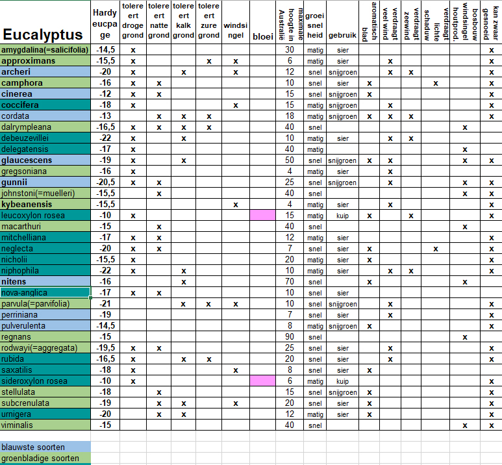Click the 'parvula(=parvifolia)' species cell
Viewport: 502px width, 465px height.
tap(45, 304)
